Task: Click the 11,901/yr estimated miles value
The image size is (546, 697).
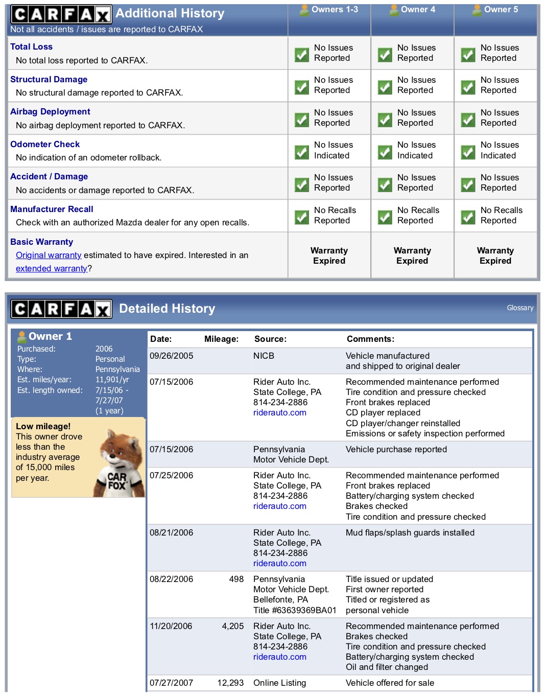Action: click(x=112, y=380)
